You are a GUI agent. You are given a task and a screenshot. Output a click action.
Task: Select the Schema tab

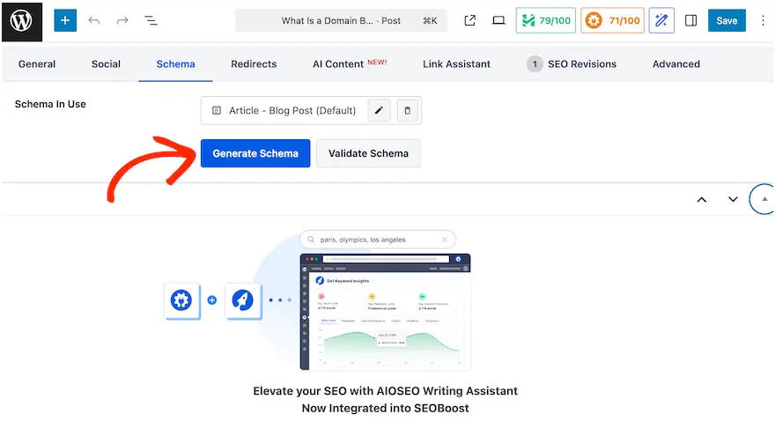175,63
